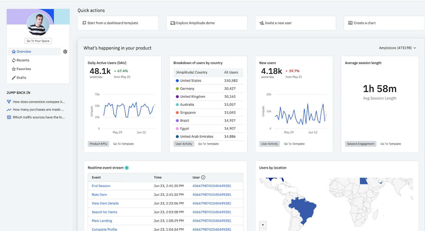The height and width of the screenshot is (231, 425).
Task: Zoom in on the Users by location map
Action: [263, 225]
